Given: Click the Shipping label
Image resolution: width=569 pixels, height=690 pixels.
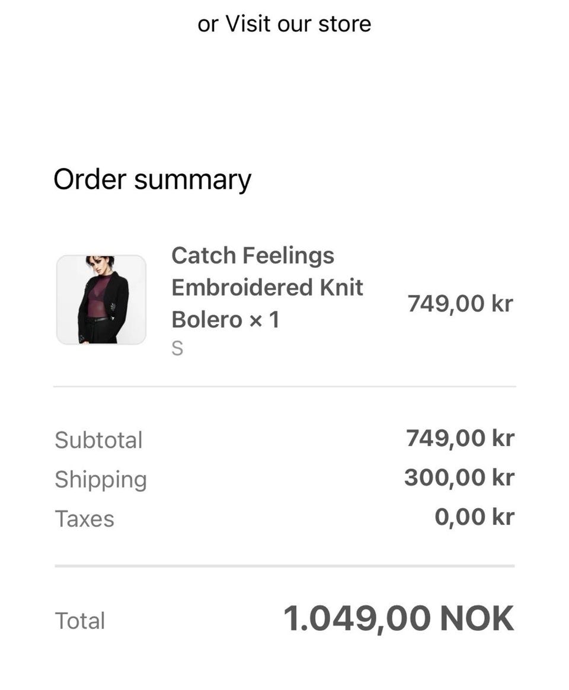Looking at the screenshot, I should pyautogui.click(x=100, y=479).
